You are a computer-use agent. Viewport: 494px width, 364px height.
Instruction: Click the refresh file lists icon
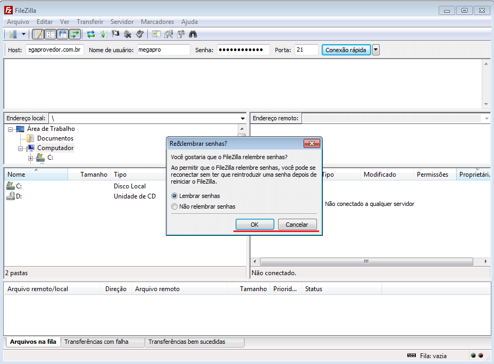coord(91,35)
